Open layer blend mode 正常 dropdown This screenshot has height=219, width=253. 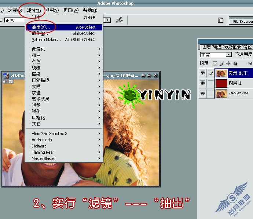(216, 55)
